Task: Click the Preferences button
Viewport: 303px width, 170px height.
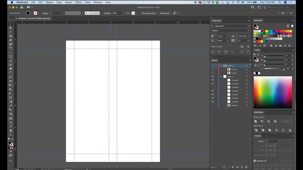Action: click(165, 13)
